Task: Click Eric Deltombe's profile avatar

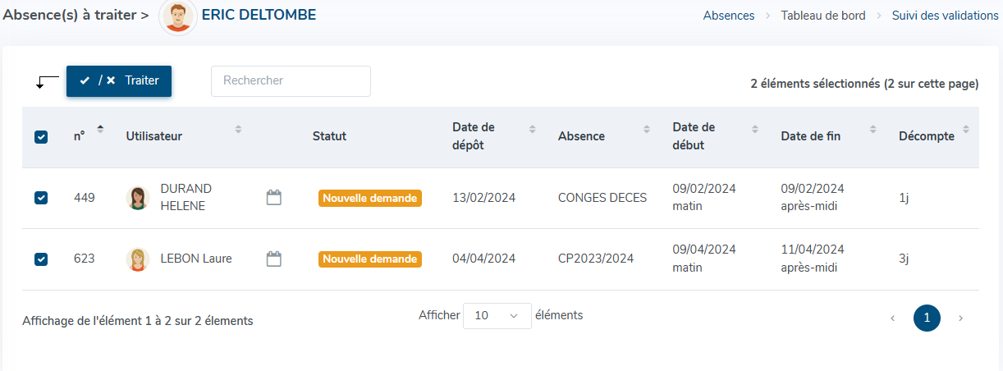Action: pos(178,16)
